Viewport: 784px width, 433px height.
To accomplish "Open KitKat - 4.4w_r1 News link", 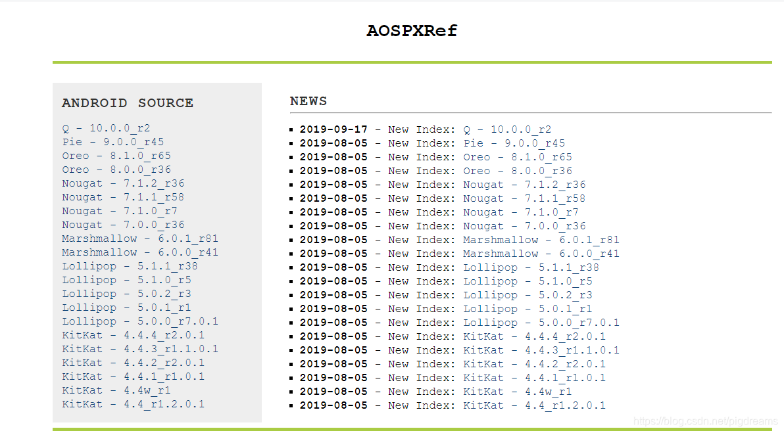I will tap(518, 392).
